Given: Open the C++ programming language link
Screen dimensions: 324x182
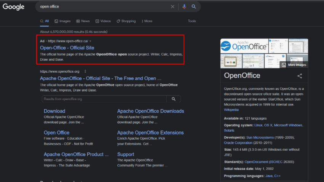Looking at the screenshot, I should (277, 176).
